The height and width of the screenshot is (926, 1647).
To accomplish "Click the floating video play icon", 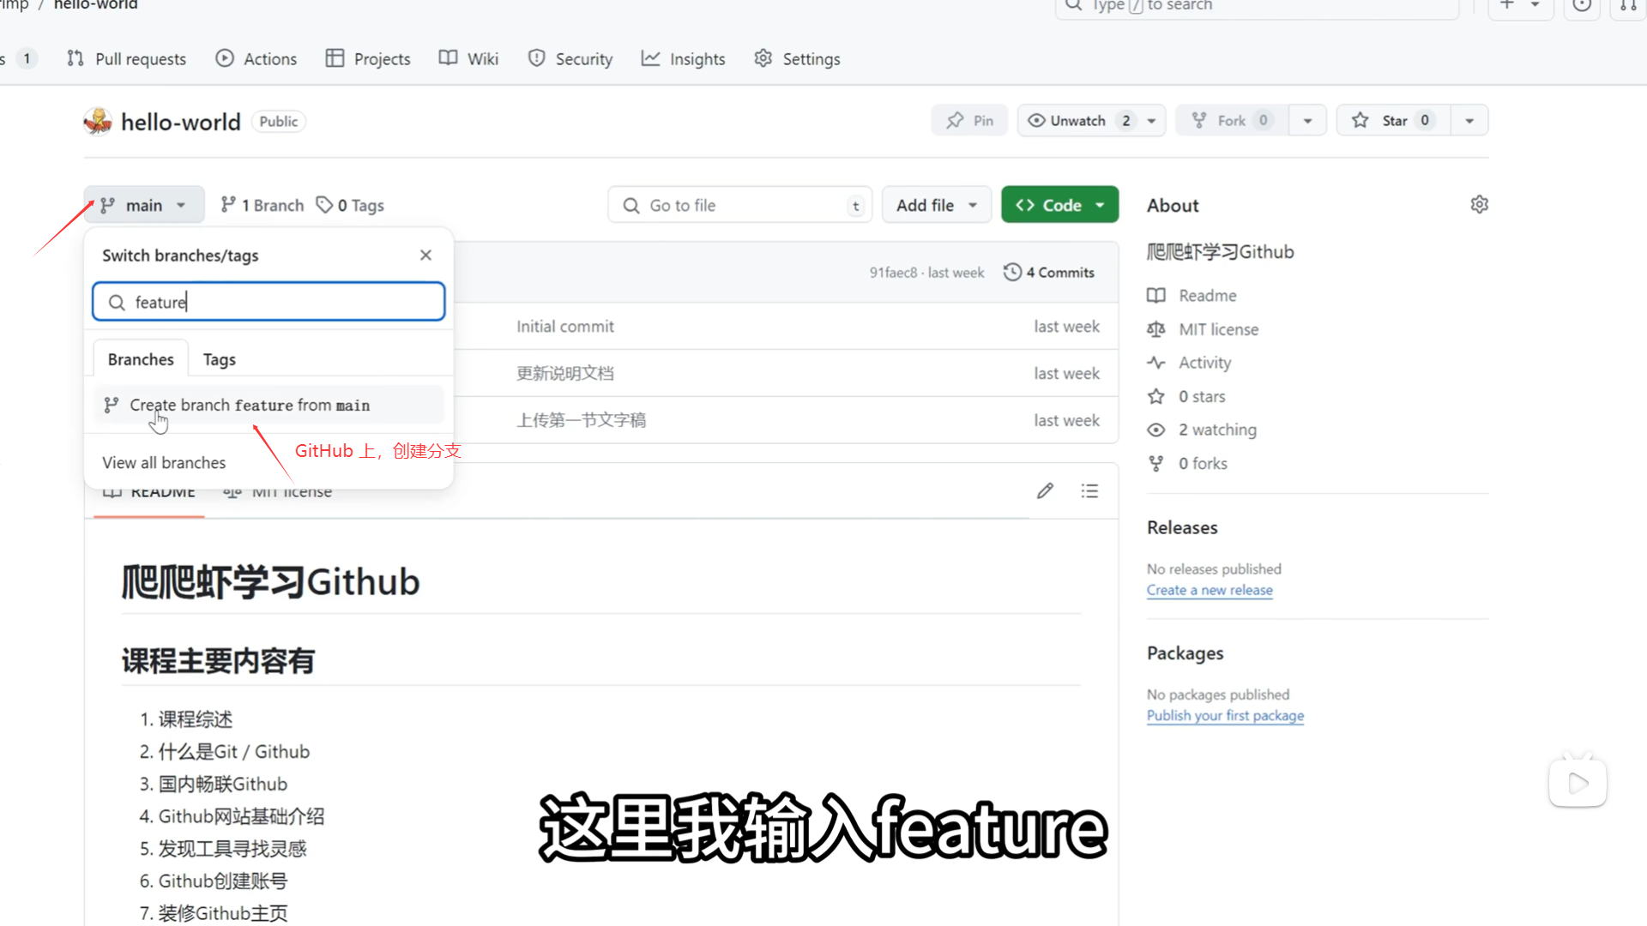I will coord(1578,783).
